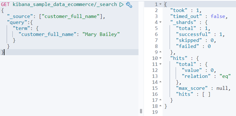Collapse the "_shards" block at line 4
Screen dimensions: 236x116
tap(160, 22)
